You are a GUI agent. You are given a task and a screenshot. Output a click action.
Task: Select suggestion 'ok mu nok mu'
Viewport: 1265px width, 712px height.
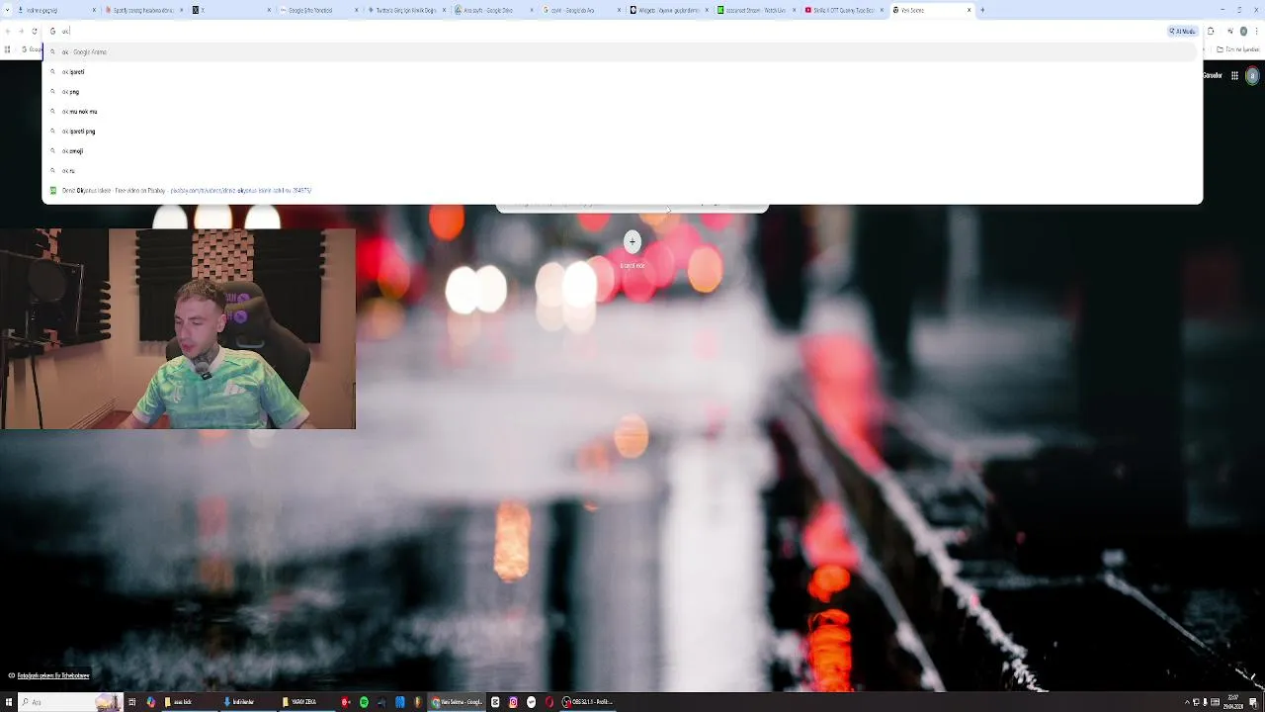point(622,111)
